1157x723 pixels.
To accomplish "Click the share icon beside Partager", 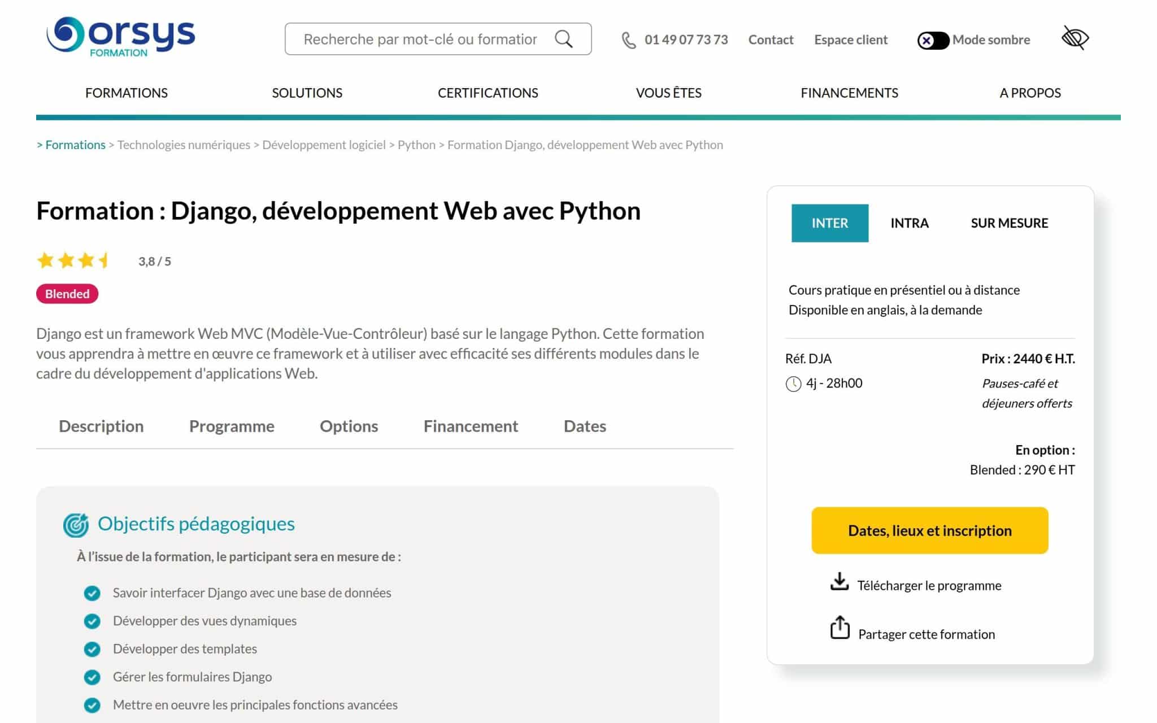I will (840, 628).
